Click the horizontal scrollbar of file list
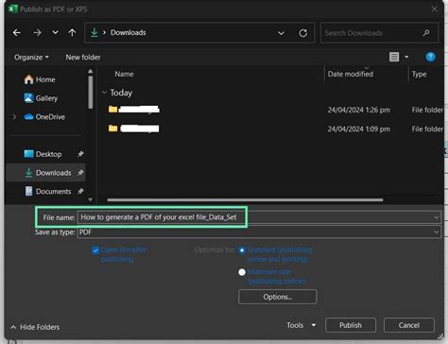448x344 pixels. coord(245,199)
